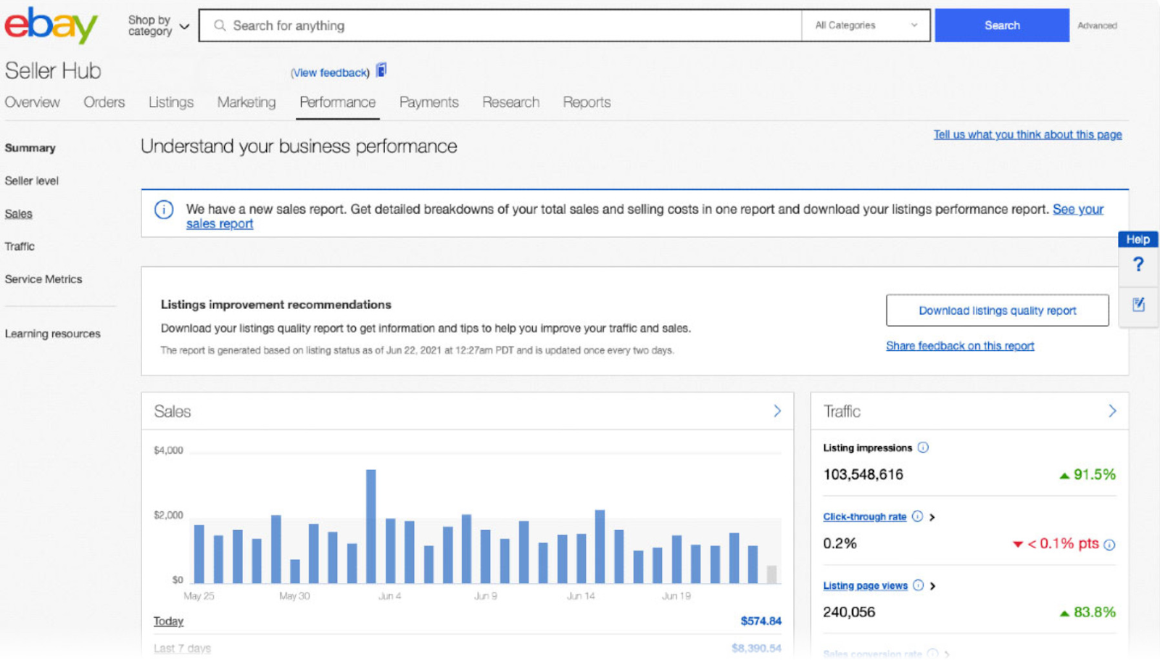
Task: Click the info icon on the sales report banner
Action: point(164,210)
